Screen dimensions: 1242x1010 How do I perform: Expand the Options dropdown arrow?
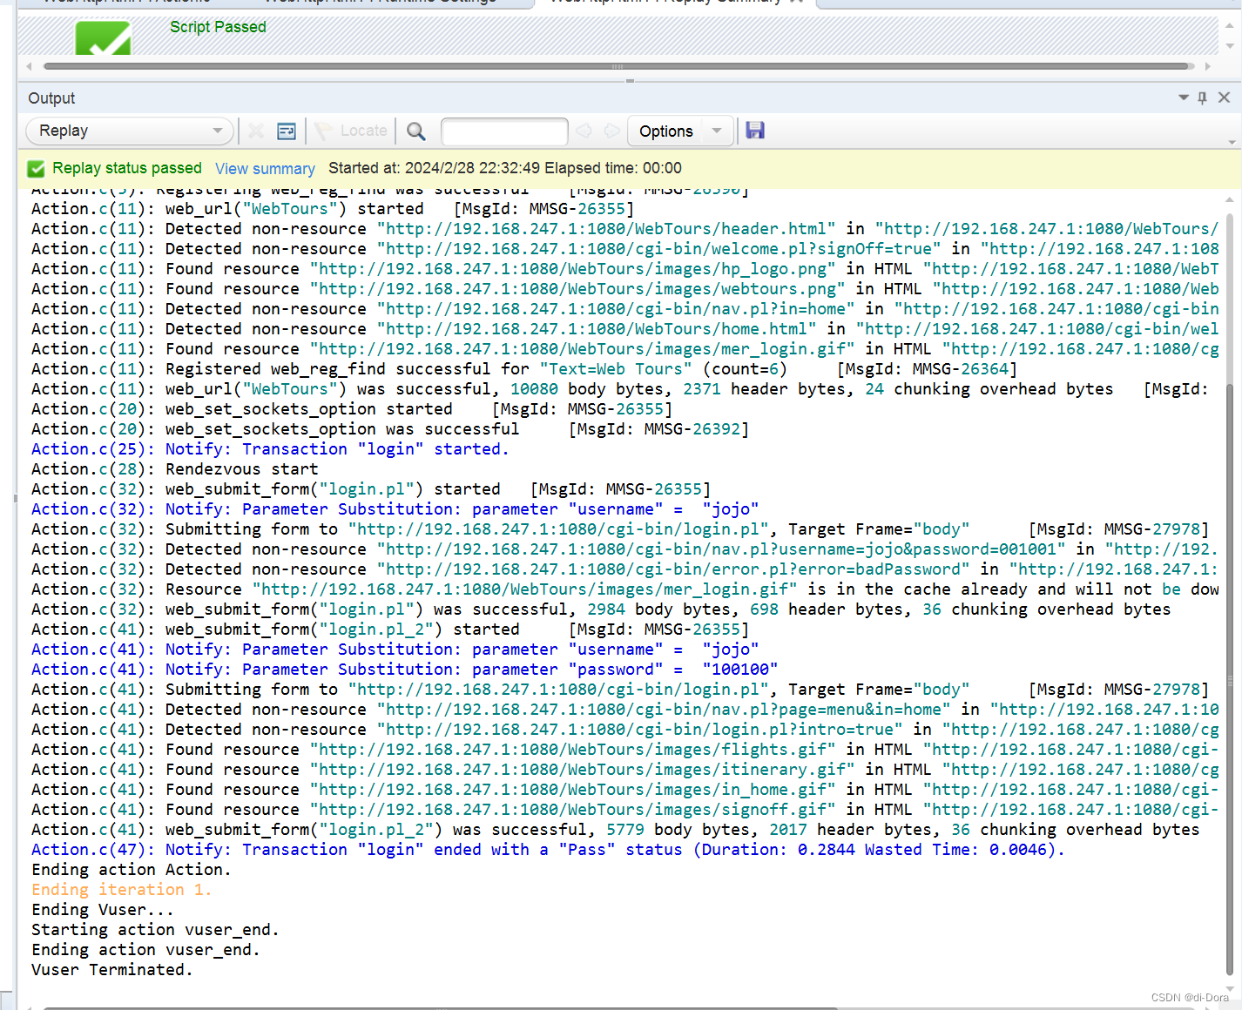pyautogui.click(x=717, y=131)
